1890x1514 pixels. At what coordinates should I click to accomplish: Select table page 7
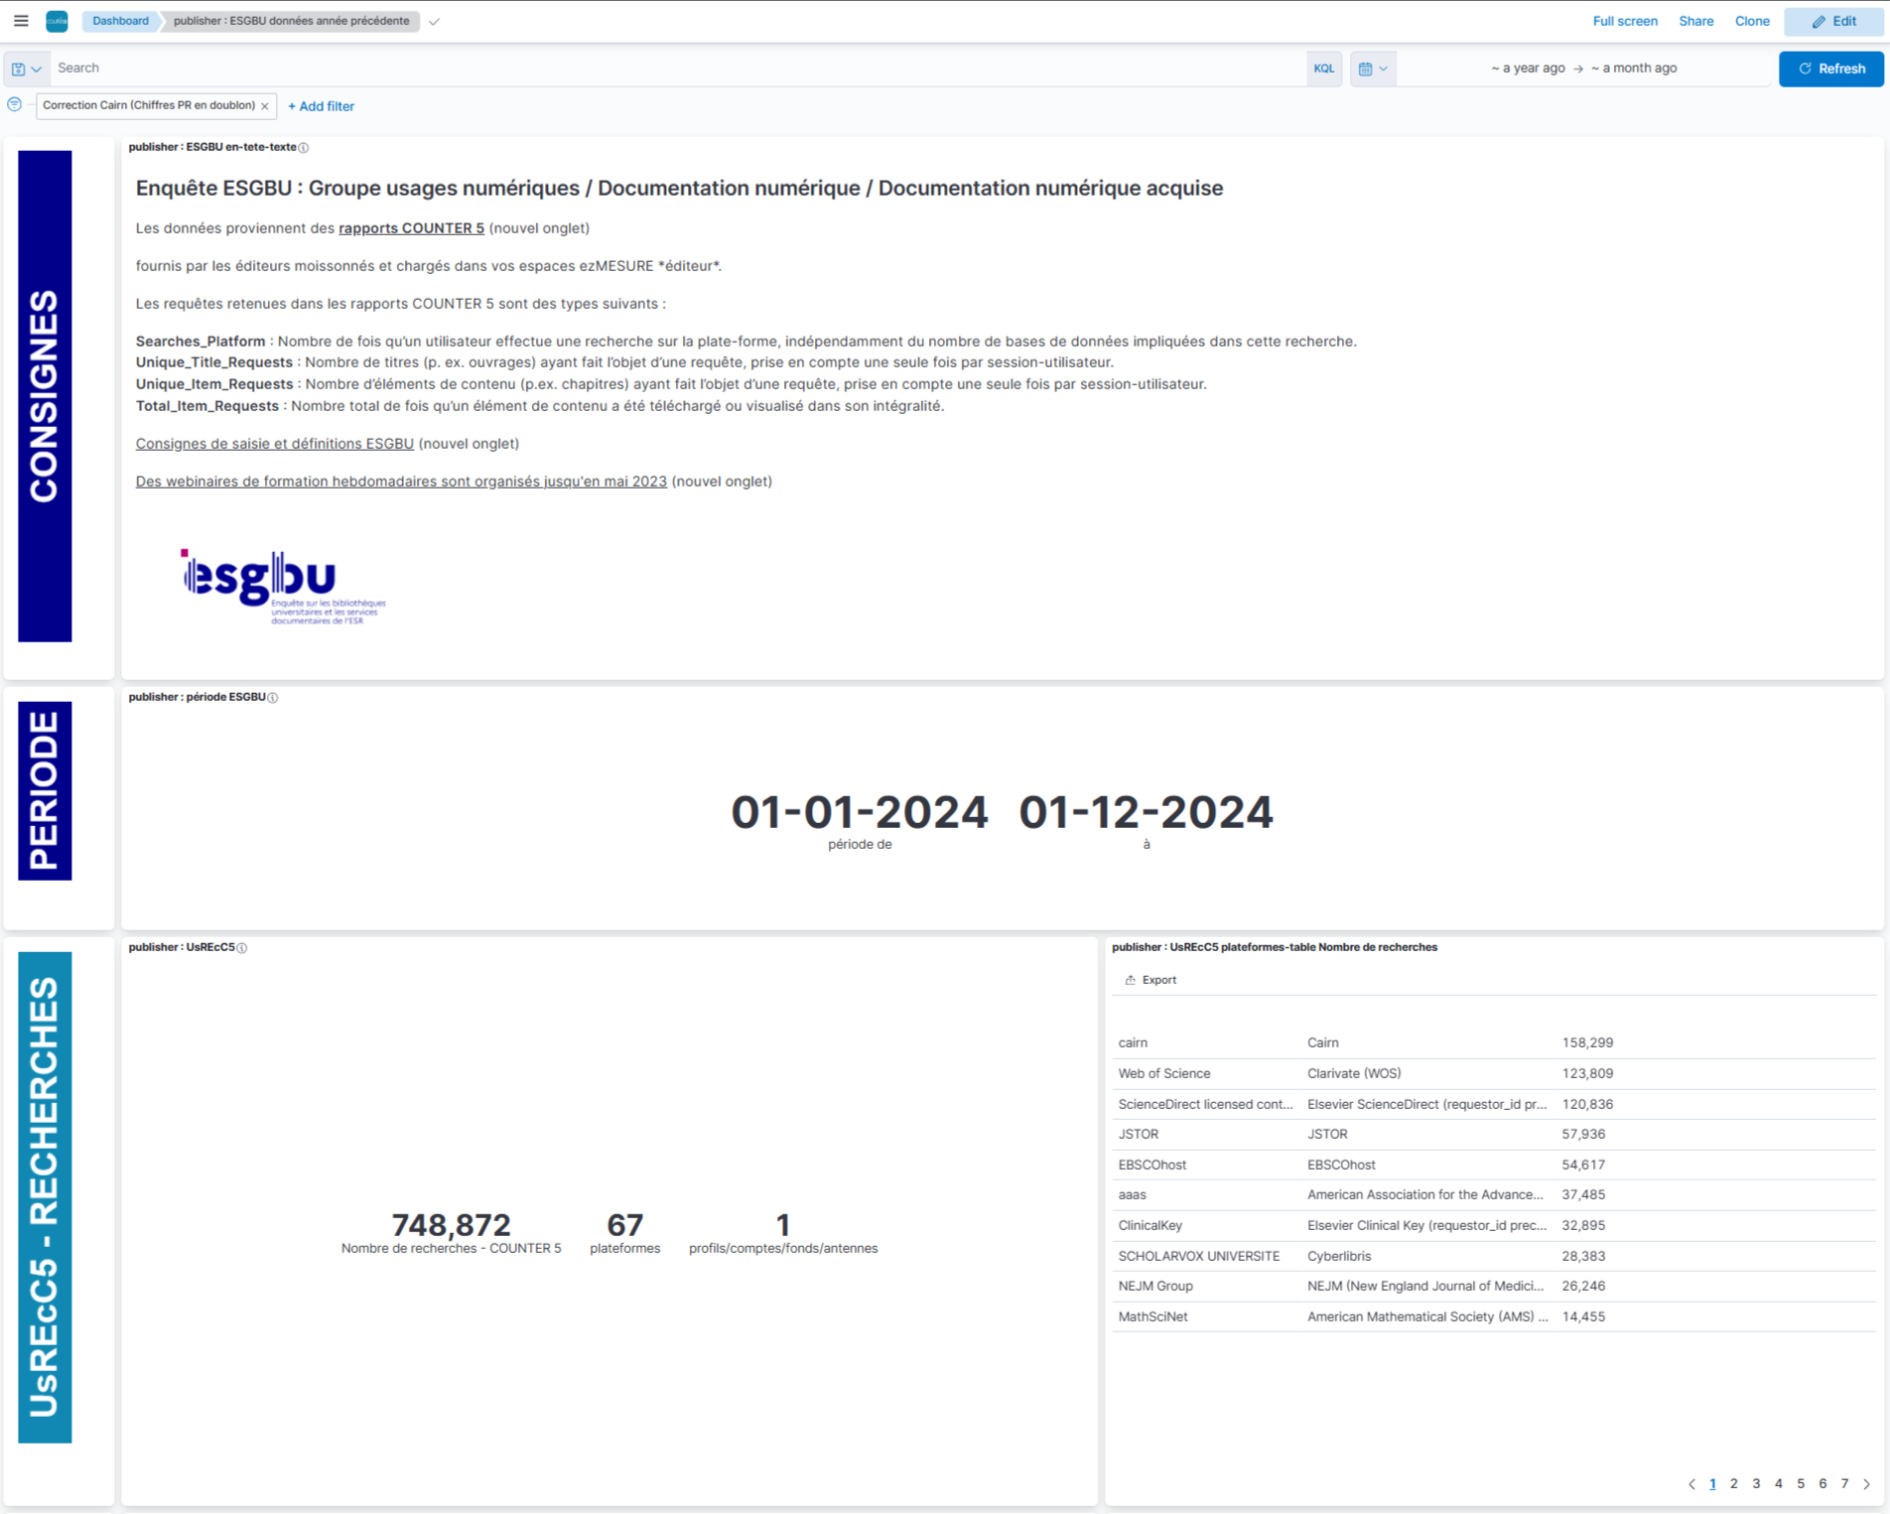pos(1844,1484)
